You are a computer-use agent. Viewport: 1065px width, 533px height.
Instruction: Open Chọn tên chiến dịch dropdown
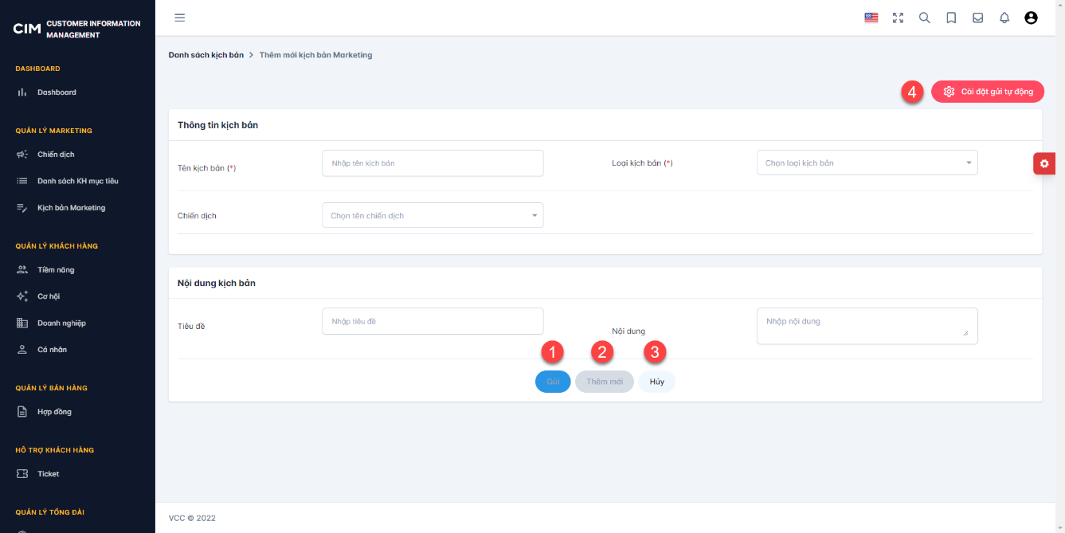(433, 215)
